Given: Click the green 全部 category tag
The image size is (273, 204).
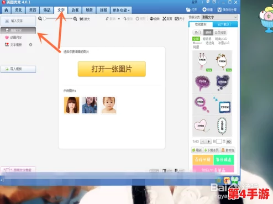Looking at the screenshot, I should (196, 39).
